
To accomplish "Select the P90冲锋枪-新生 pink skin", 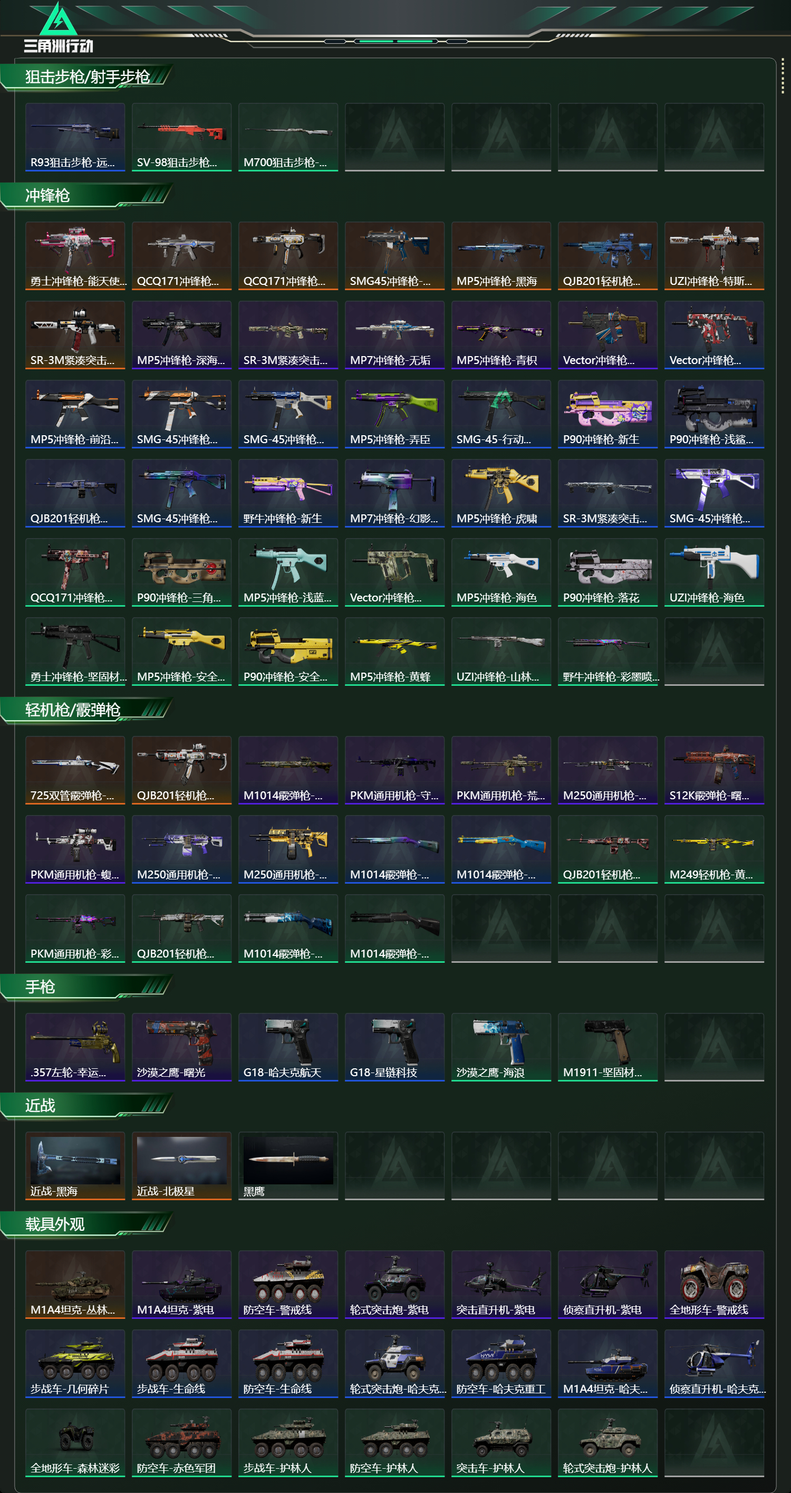I will point(607,414).
